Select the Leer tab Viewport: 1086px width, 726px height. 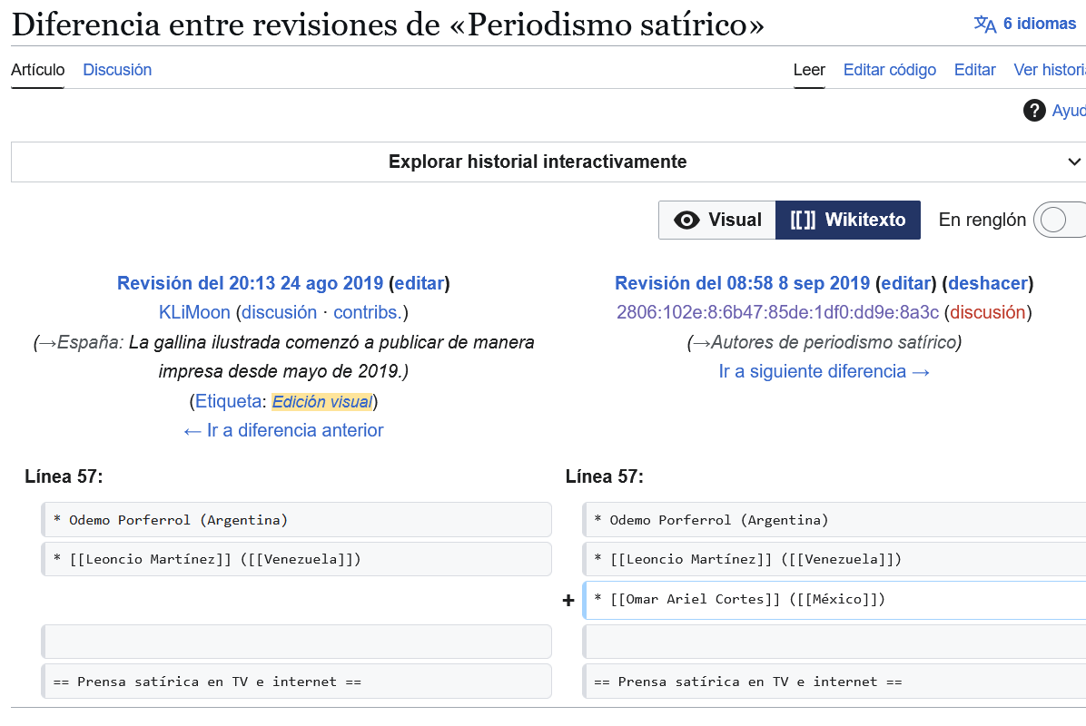tap(809, 70)
